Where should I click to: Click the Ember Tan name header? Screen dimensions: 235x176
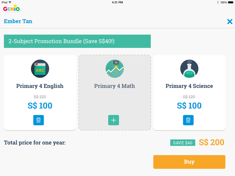[x=18, y=21]
